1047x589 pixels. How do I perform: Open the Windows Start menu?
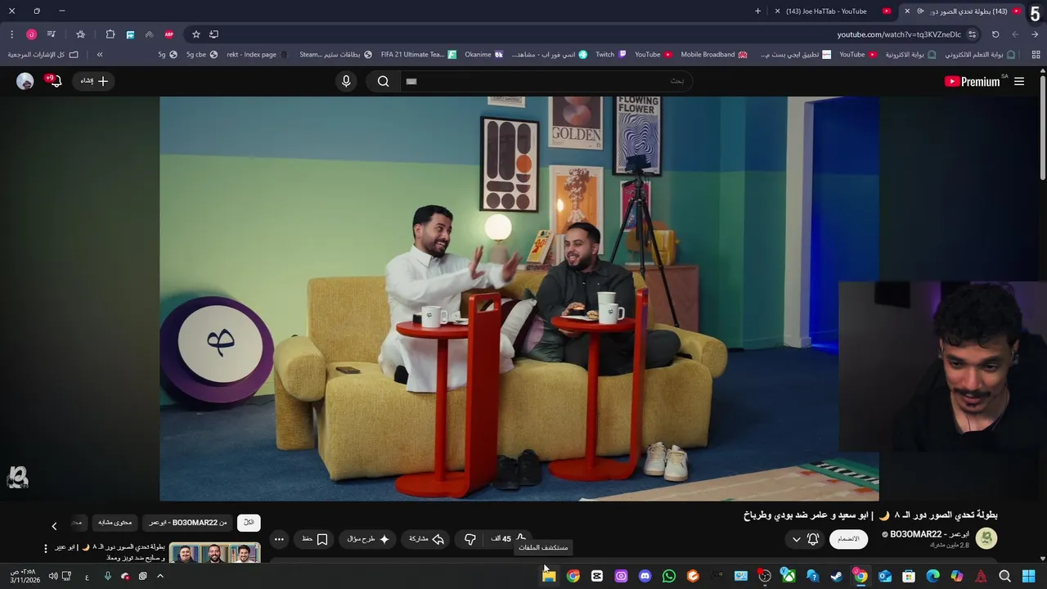[1029, 576]
